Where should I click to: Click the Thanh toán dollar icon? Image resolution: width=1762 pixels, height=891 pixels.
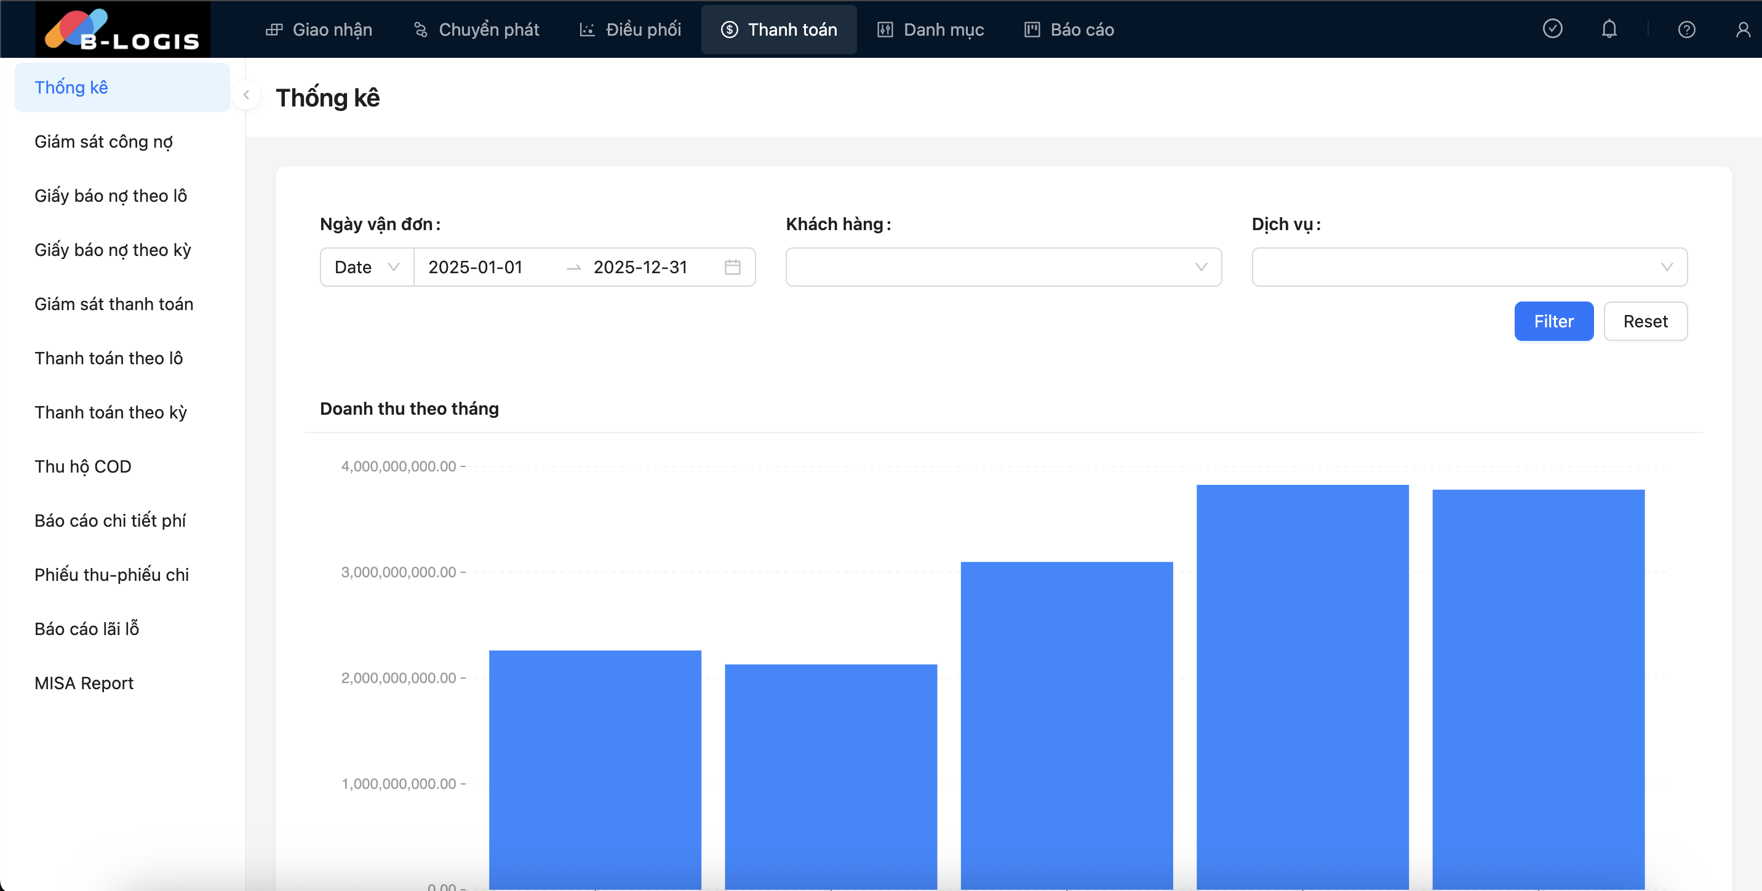[729, 30]
